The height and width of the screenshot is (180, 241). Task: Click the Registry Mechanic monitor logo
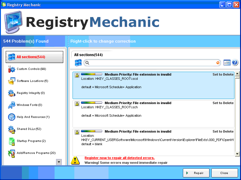pos(13,22)
